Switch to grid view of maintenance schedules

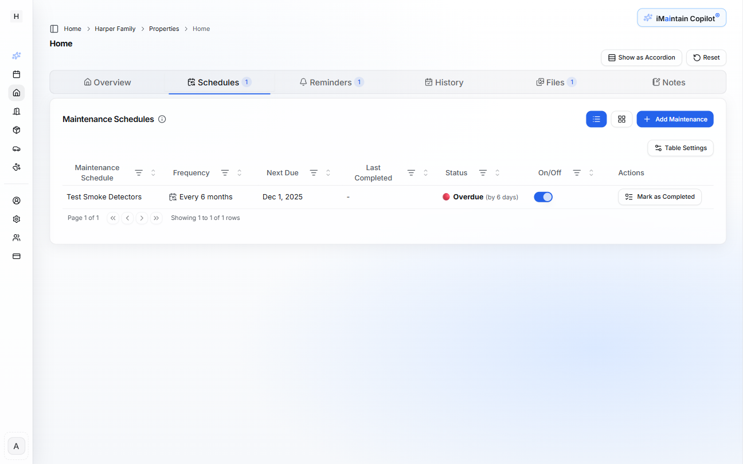coord(621,119)
